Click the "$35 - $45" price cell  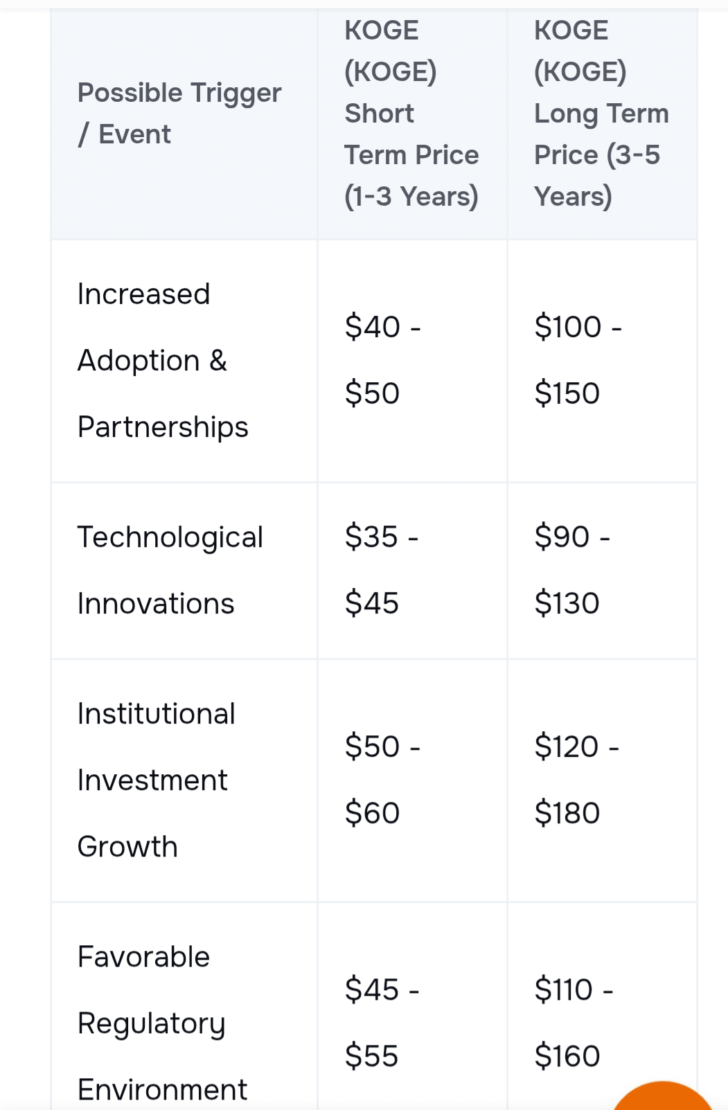click(382, 570)
